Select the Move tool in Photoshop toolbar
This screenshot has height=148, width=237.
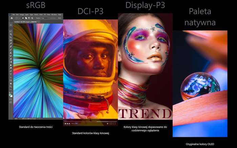pos(11,25)
